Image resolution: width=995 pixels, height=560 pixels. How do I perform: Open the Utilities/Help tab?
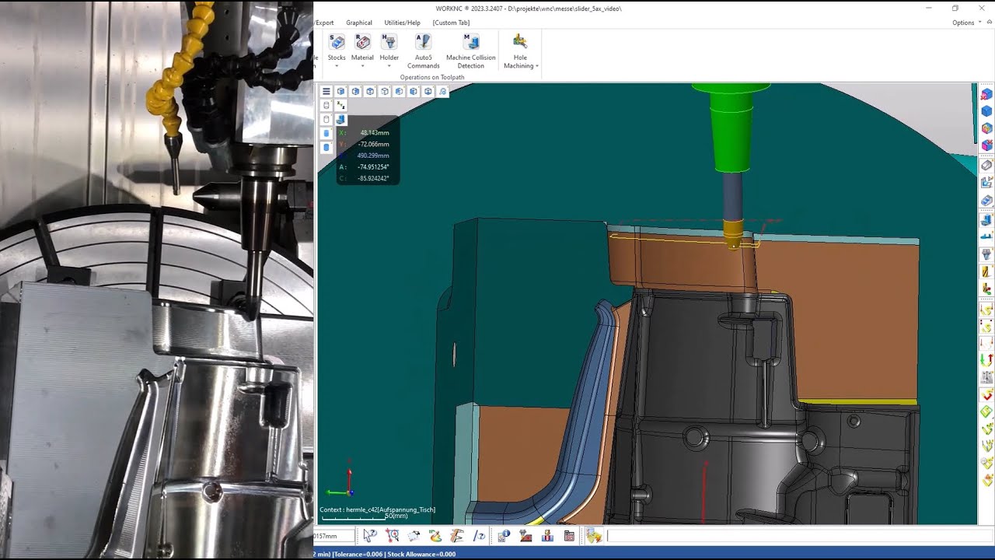tap(402, 23)
